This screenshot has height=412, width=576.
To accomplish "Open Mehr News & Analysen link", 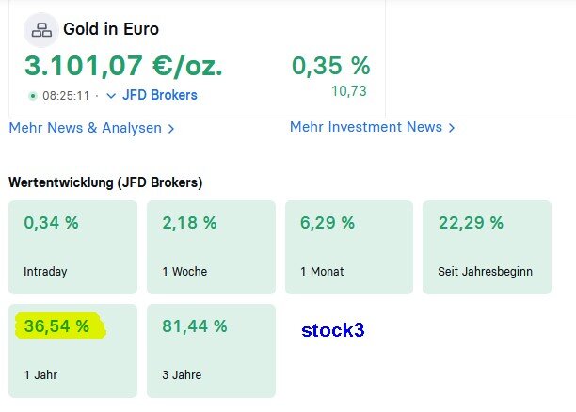I will point(85,128).
